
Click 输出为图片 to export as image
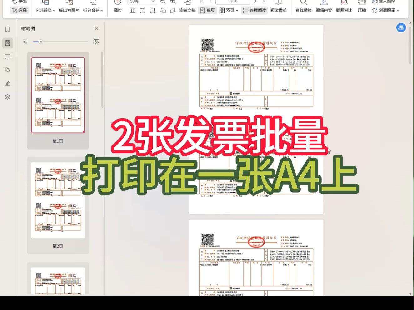[69, 10]
